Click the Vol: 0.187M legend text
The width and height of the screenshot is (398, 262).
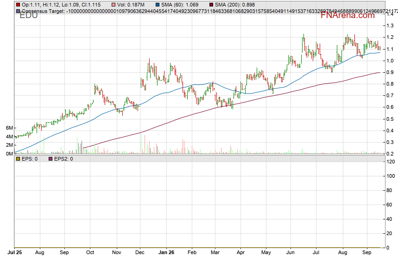(131, 5)
